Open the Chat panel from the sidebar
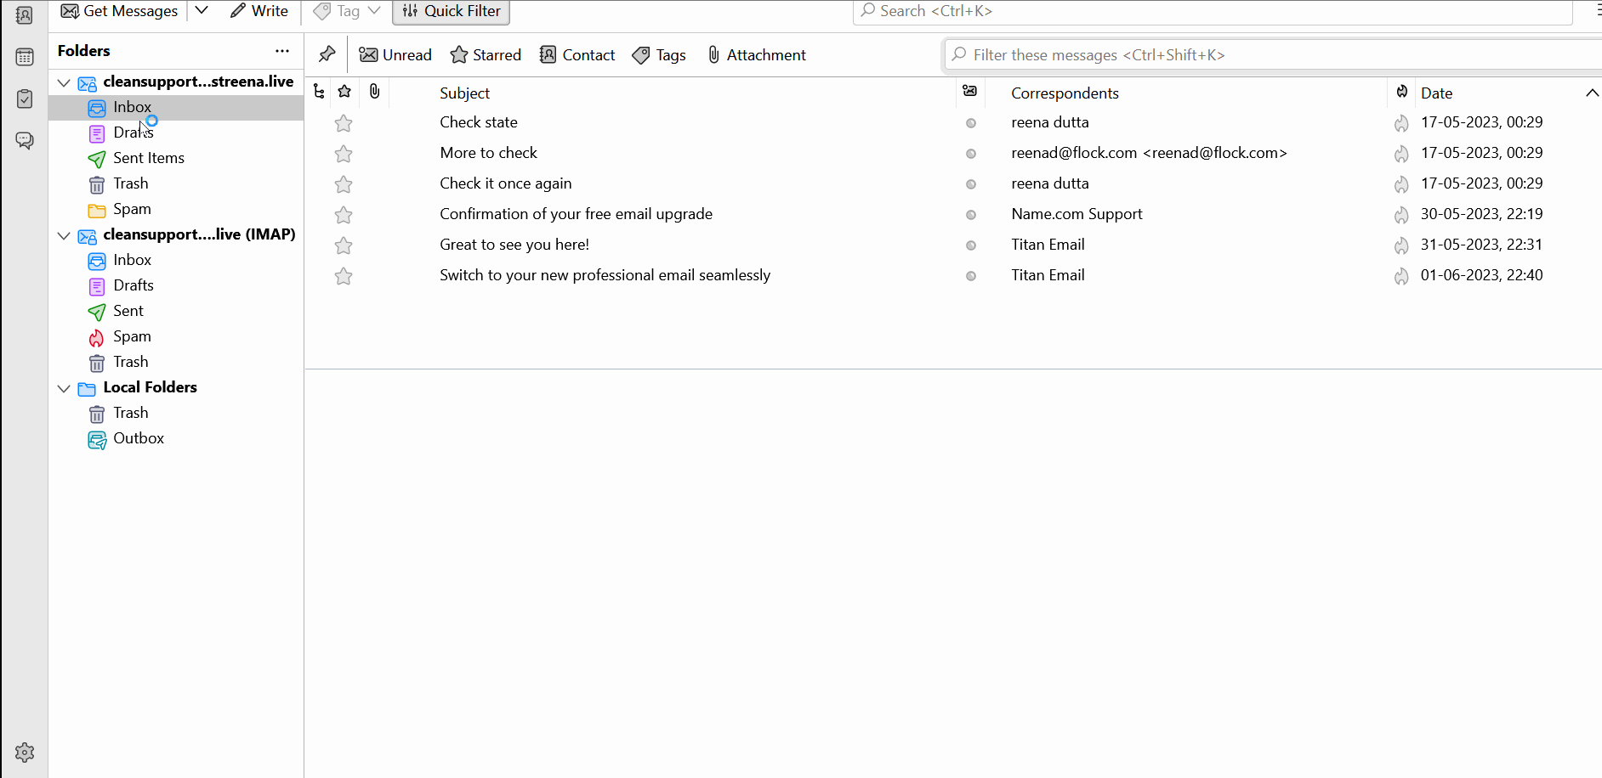The height and width of the screenshot is (778, 1602). click(x=25, y=140)
